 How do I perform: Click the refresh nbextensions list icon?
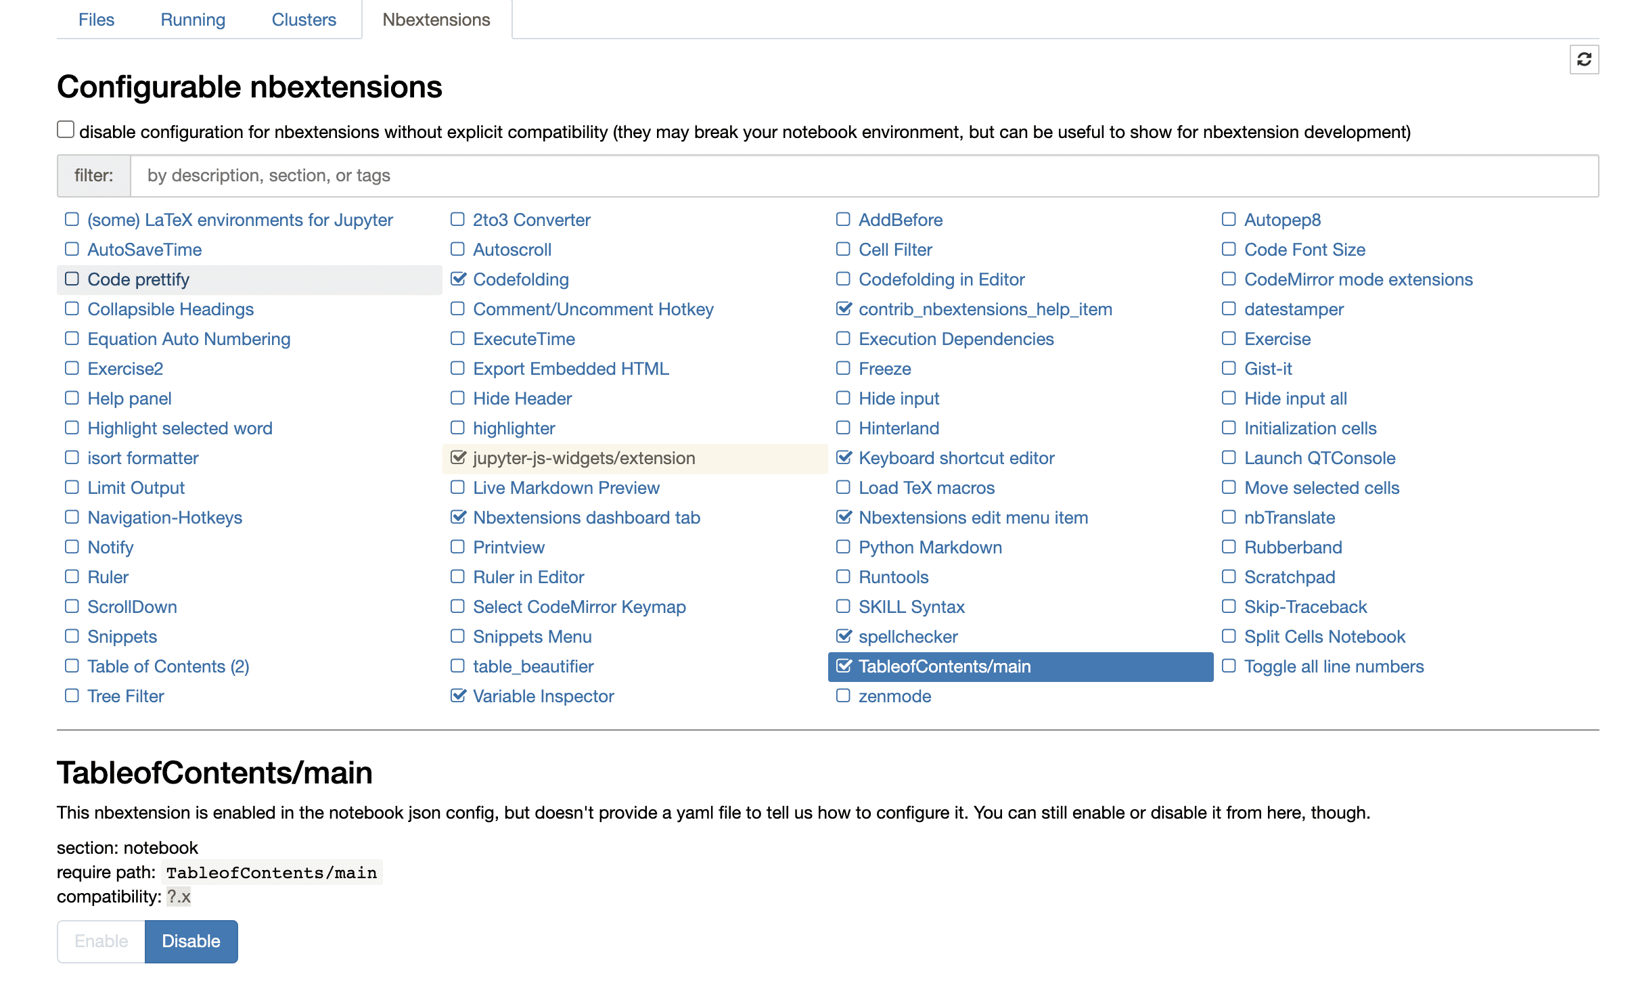[x=1583, y=60]
